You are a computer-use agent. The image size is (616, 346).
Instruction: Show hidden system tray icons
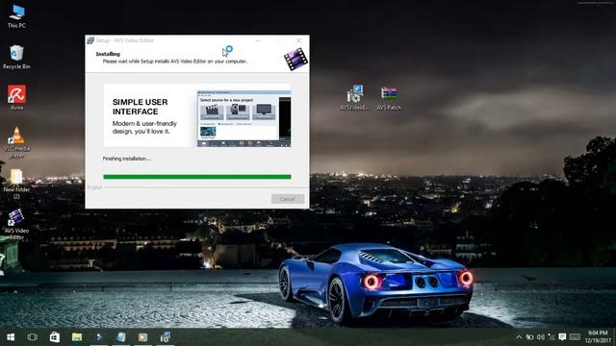(x=519, y=337)
